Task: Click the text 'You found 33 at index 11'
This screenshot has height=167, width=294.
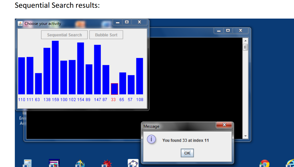Action: coord(186,140)
